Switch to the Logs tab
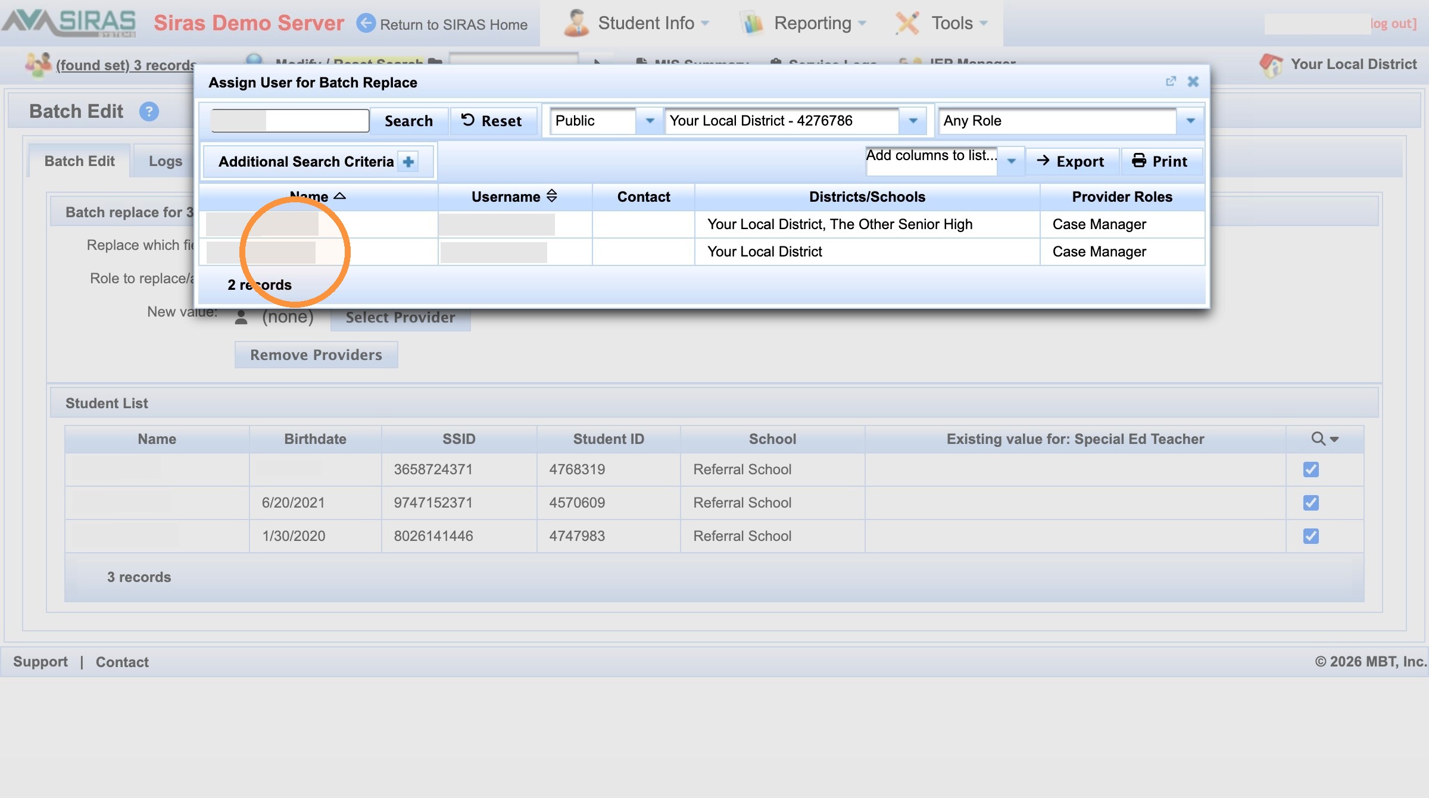The image size is (1429, 798). click(x=166, y=161)
